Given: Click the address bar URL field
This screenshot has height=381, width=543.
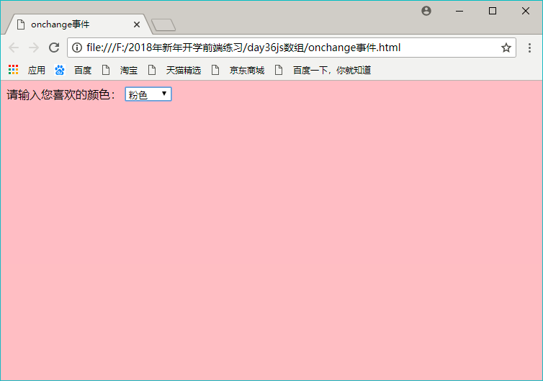Looking at the screenshot, I should 288,48.
